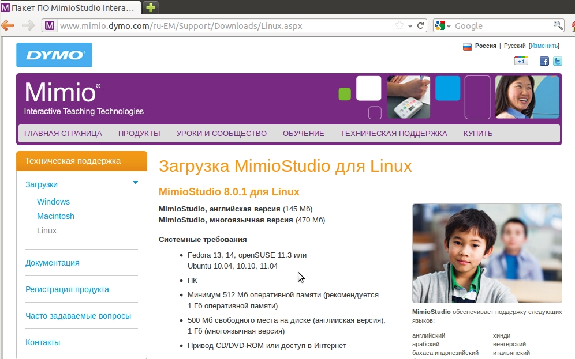Screen dimensions: 575x359
Task: Open the Facebook page icon
Action: 544,61
